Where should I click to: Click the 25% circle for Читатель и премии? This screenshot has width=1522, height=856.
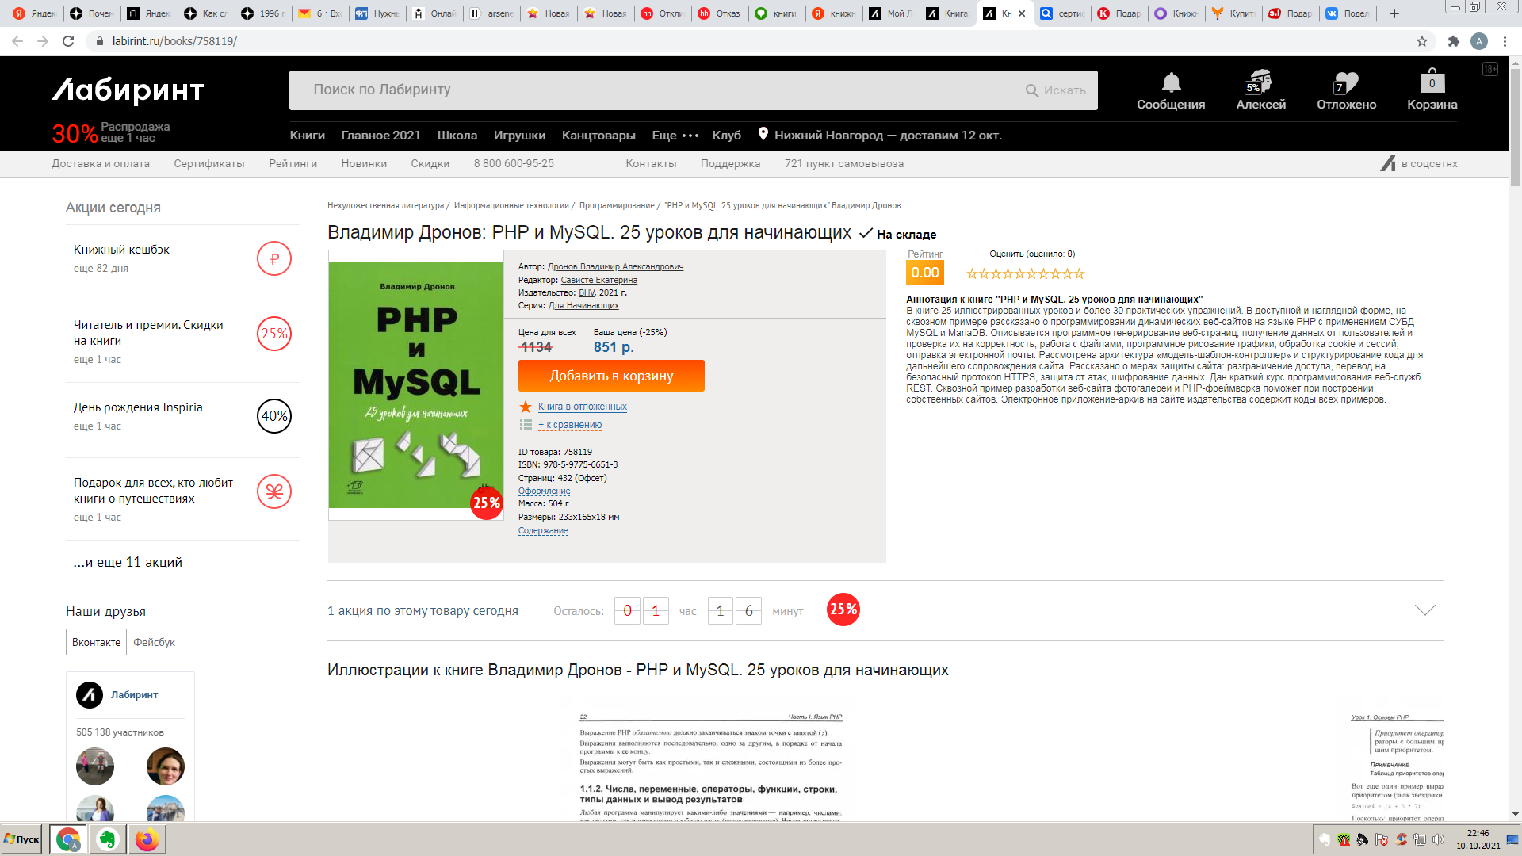(x=274, y=334)
